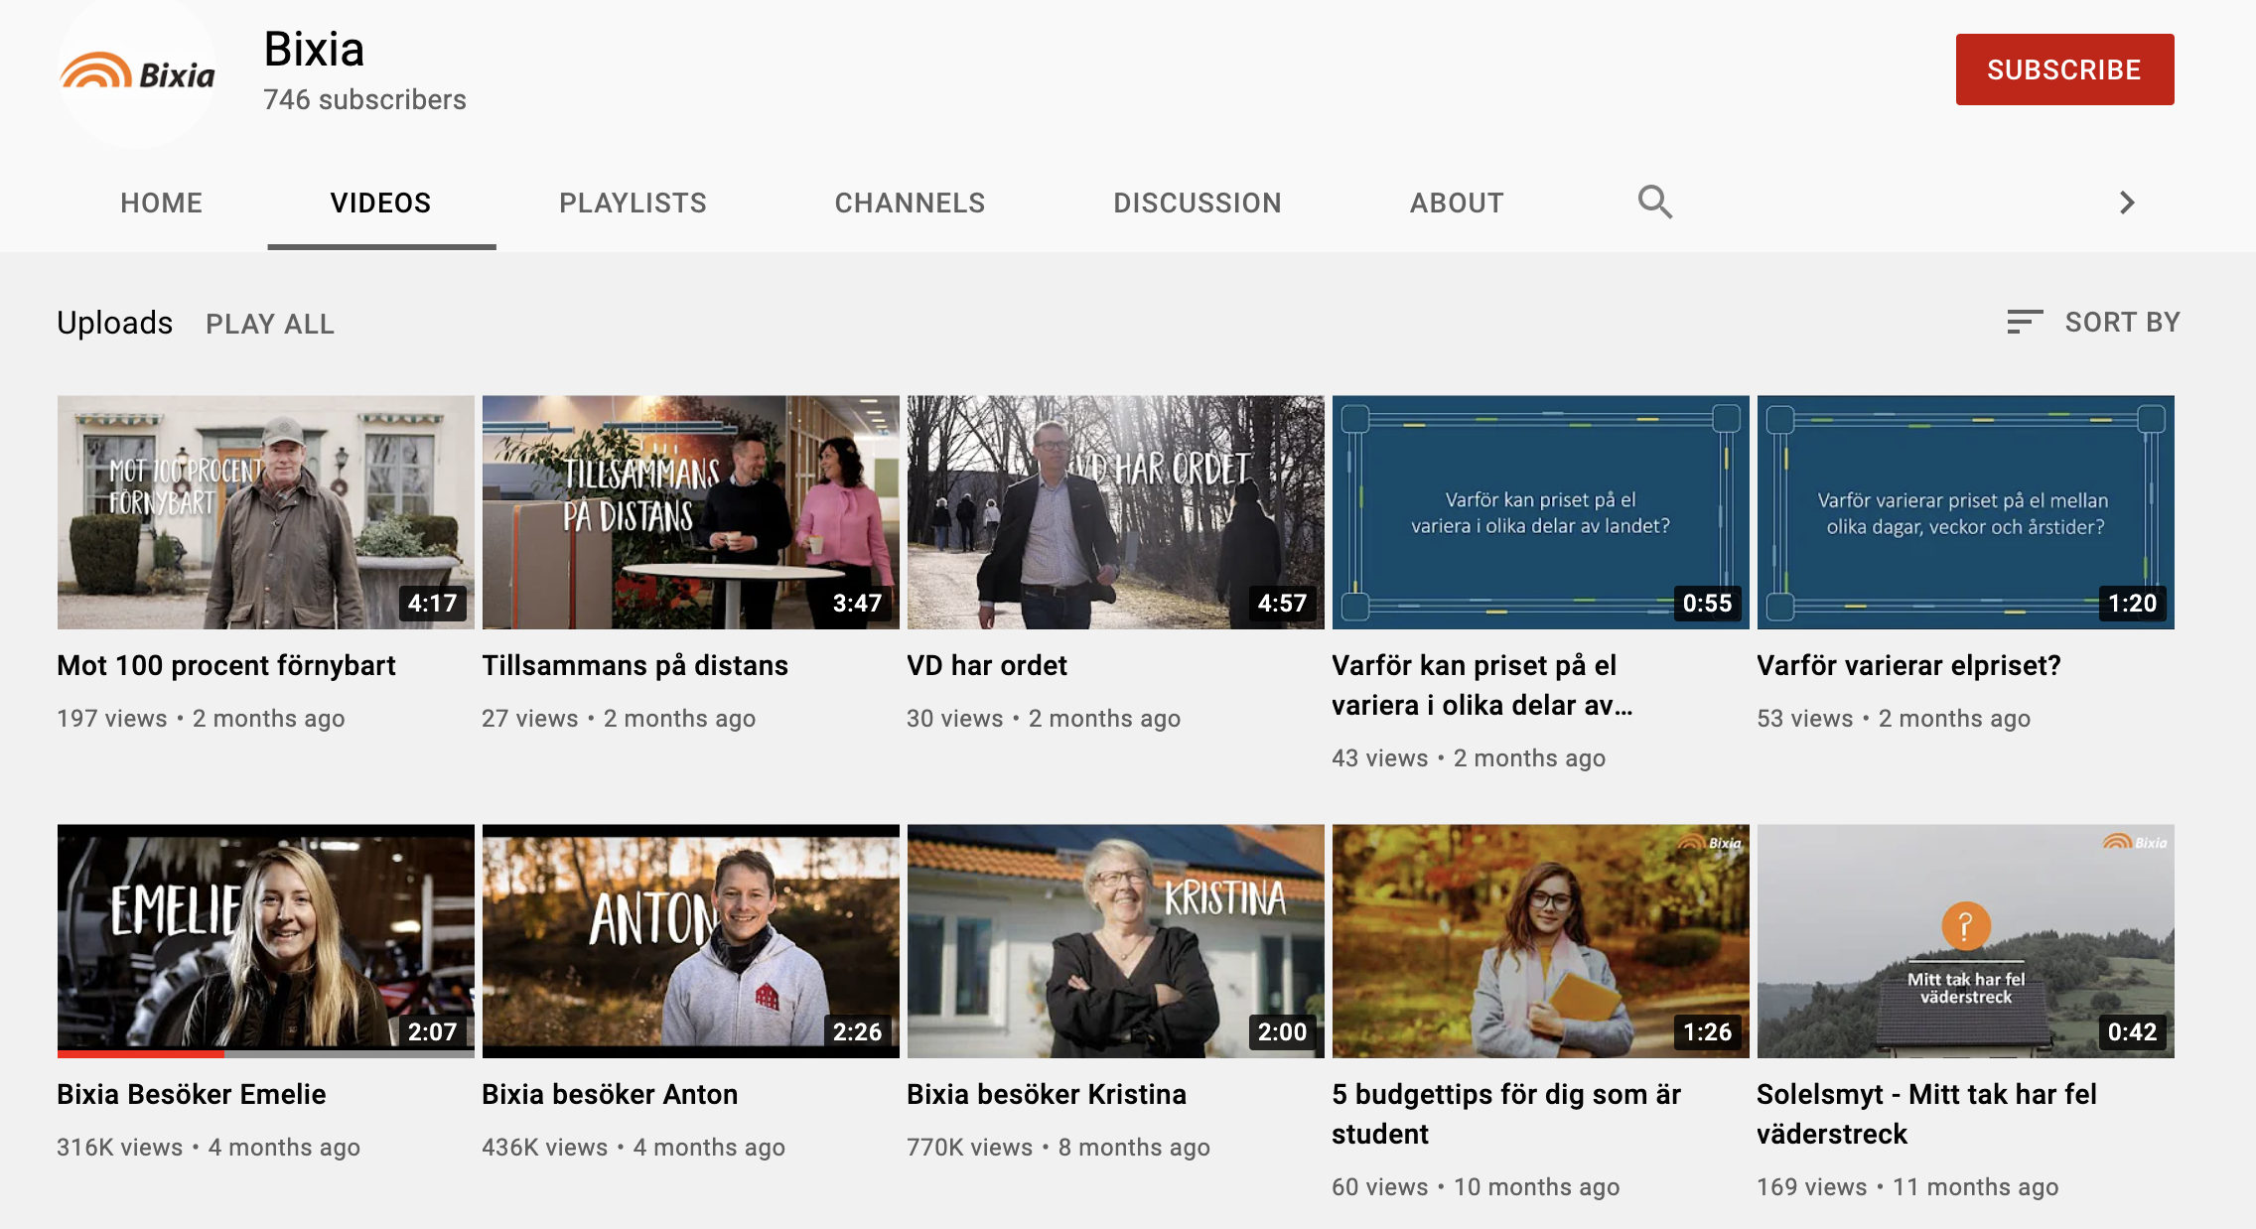Open the Bixia channel avatar logo
The height and width of the screenshot is (1229, 2256).
137,71
